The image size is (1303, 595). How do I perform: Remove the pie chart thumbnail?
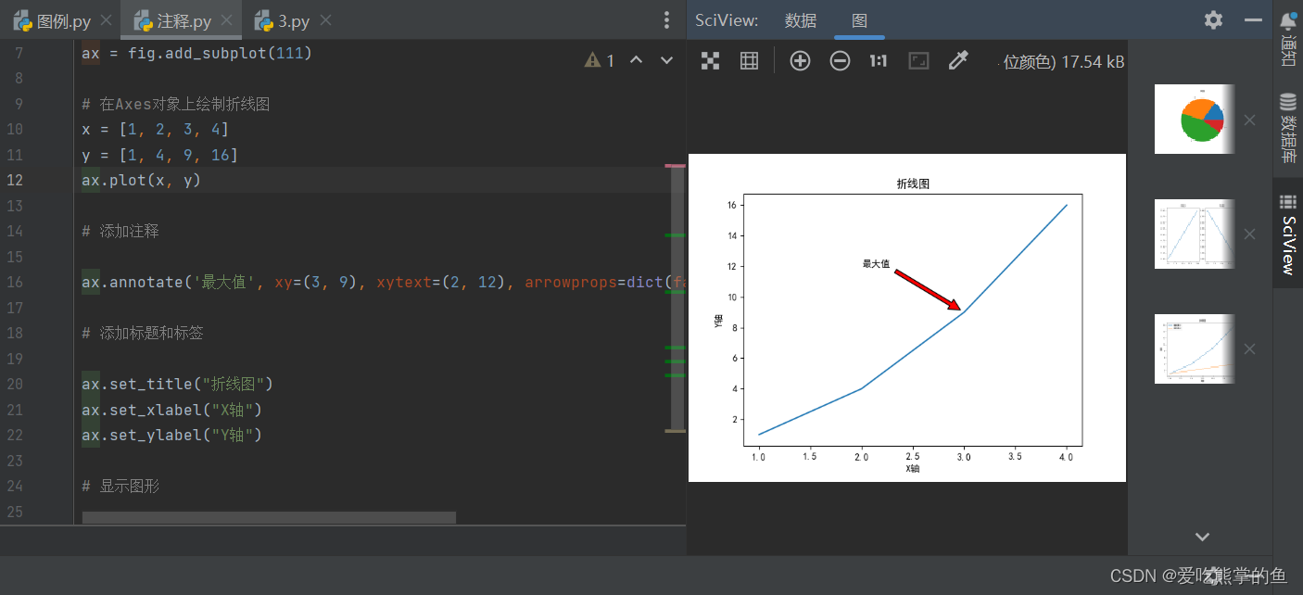coord(1249,120)
